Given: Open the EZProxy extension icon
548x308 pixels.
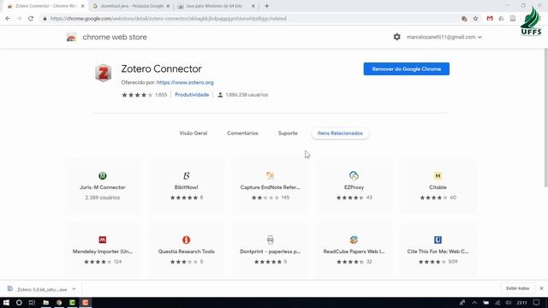Looking at the screenshot, I should [x=354, y=175].
